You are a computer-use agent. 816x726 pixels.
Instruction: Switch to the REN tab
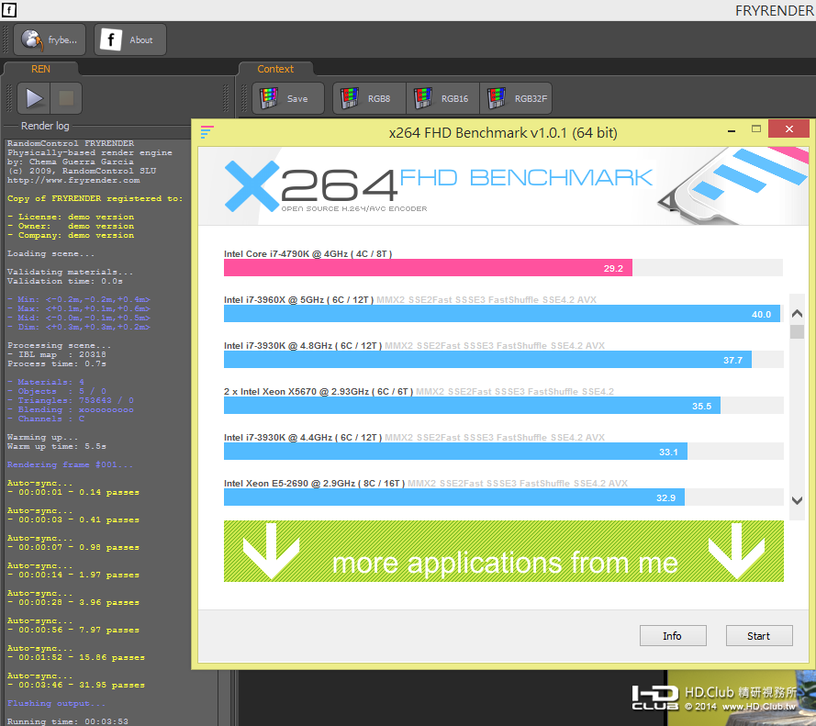coord(40,69)
